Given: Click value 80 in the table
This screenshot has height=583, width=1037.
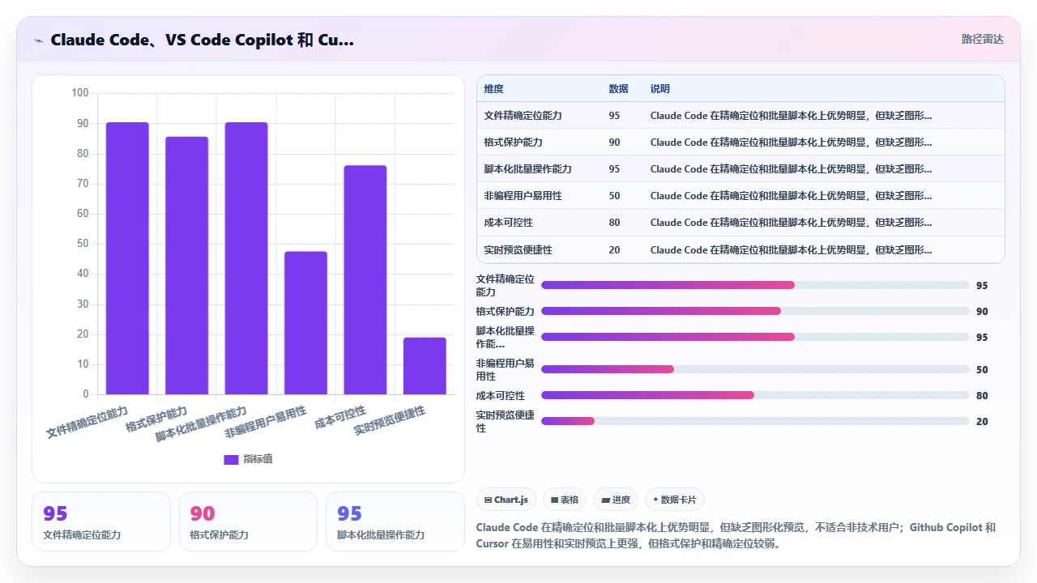Looking at the screenshot, I should pyautogui.click(x=614, y=223).
